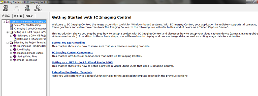Select the purple book icon beside Live Display

coord(15,49)
